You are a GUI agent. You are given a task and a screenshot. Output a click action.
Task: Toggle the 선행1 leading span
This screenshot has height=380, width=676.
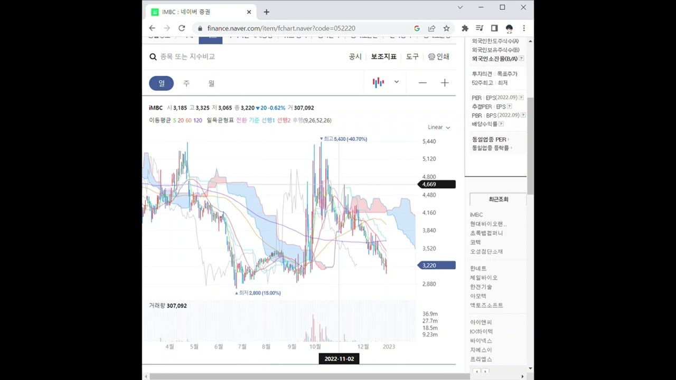[x=268, y=120]
